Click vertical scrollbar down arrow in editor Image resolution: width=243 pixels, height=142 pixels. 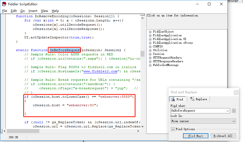tap(142, 127)
